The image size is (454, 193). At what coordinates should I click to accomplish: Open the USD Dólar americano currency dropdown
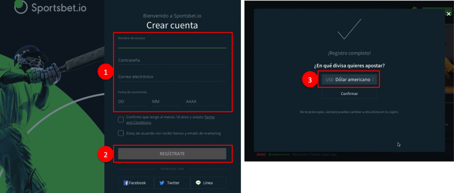click(349, 79)
